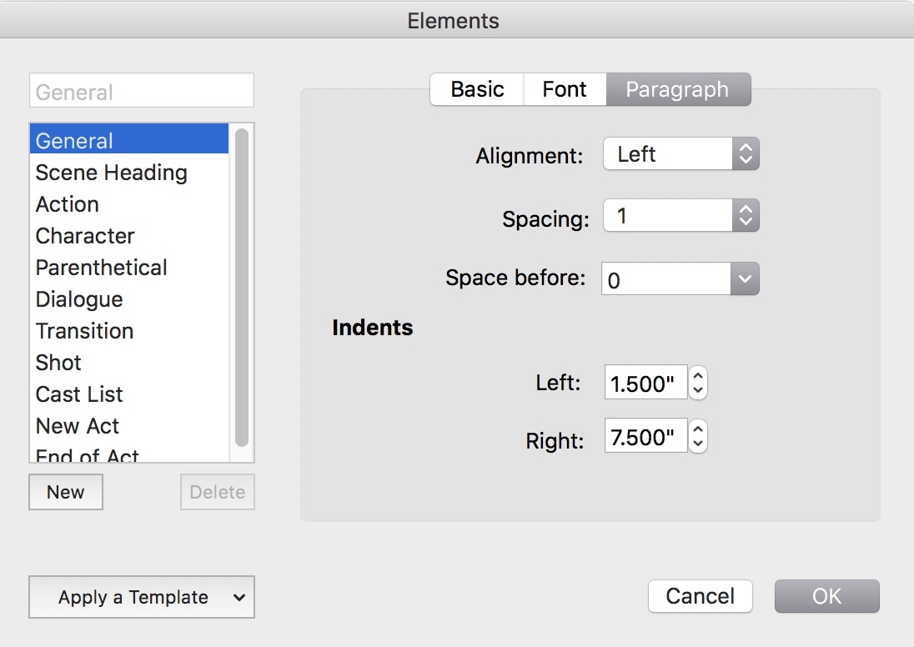Click the Right indent value field
Image resolution: width=914 pixels, height=647 pixels.
[645, 435]
